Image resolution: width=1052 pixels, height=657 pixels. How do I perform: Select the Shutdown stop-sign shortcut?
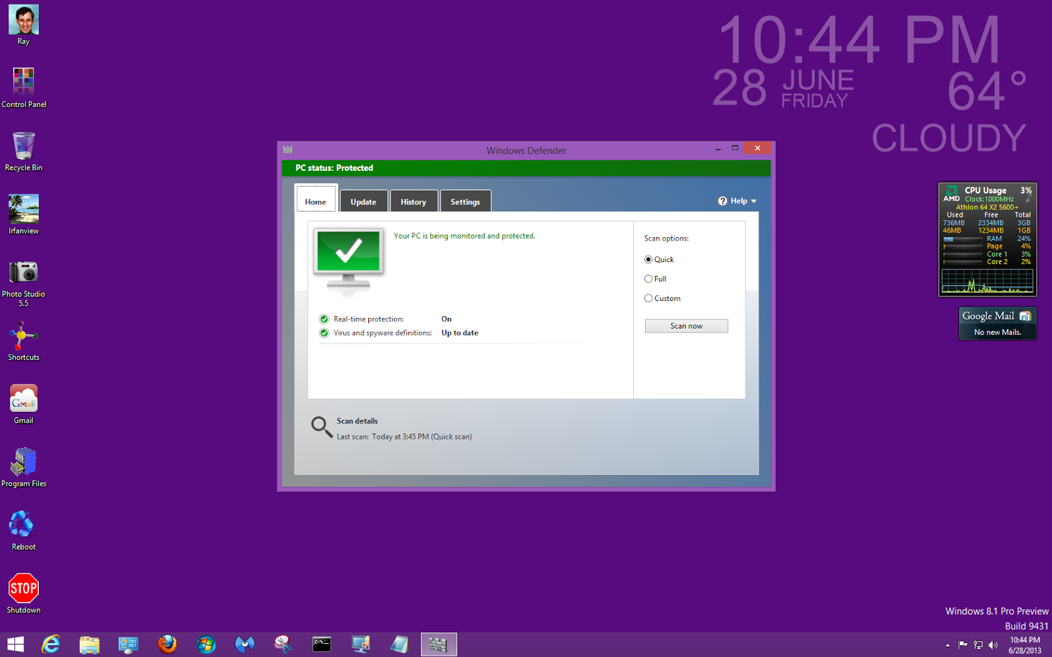click(24, 593)
